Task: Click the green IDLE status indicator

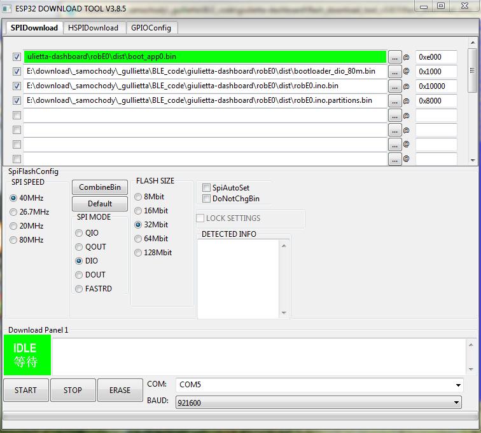Action: [27, 355]
